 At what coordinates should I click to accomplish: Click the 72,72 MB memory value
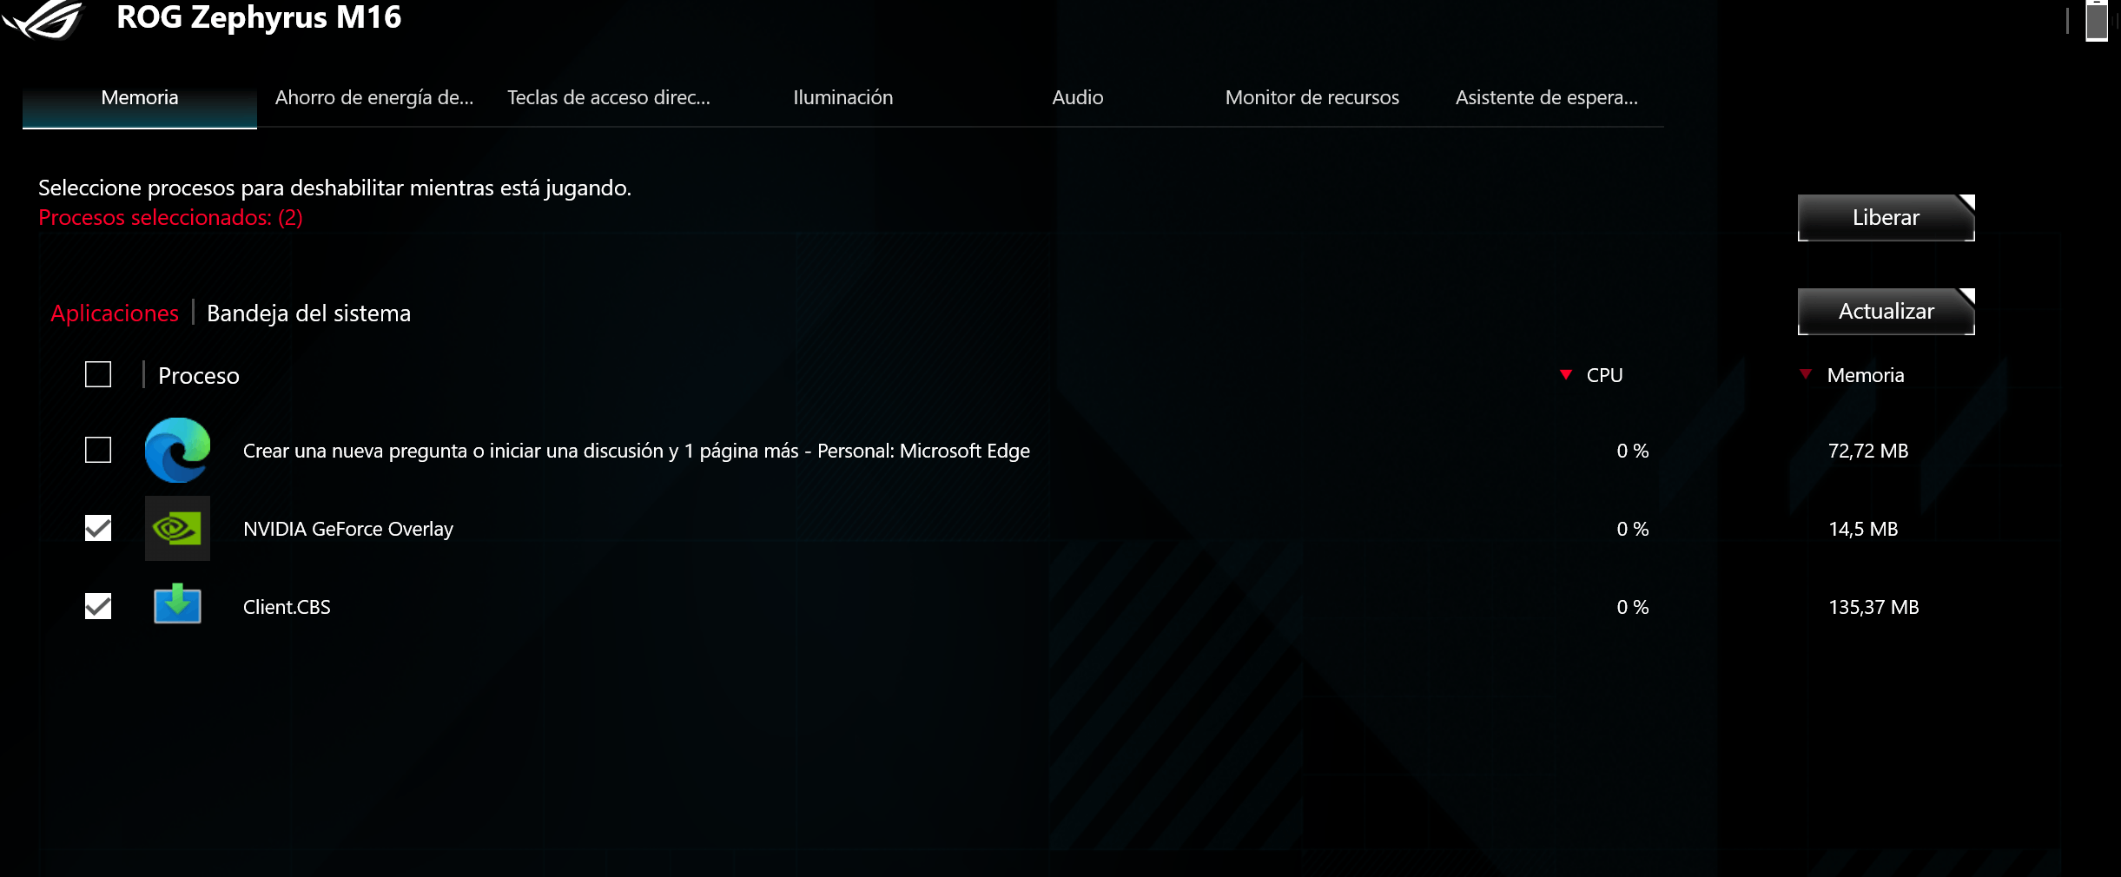tap(1868, 451)
